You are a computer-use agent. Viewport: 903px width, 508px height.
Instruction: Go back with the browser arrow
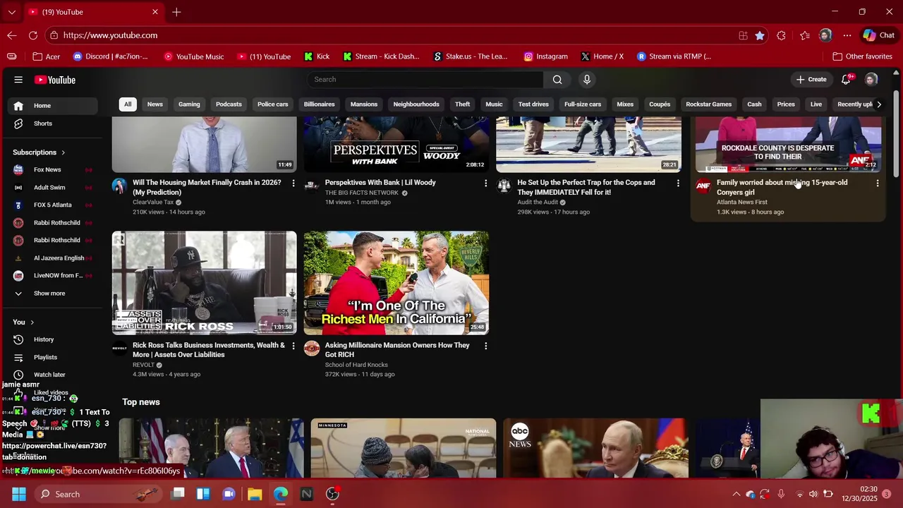(12, 35)
